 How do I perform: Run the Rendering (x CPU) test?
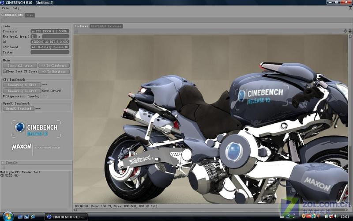pos(22,91)
